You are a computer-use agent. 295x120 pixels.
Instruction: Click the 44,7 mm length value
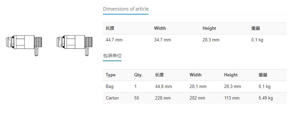click(x=114, y=40)
